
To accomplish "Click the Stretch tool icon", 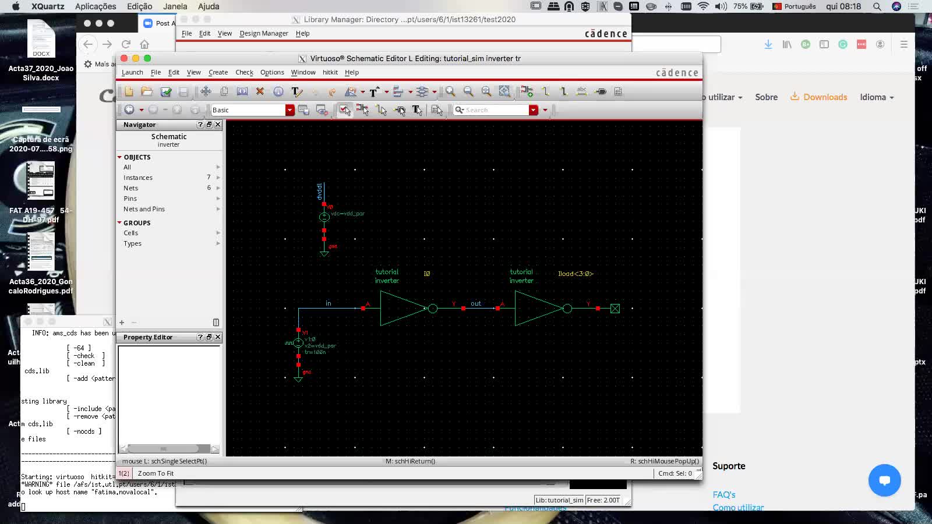I will 242,91.
